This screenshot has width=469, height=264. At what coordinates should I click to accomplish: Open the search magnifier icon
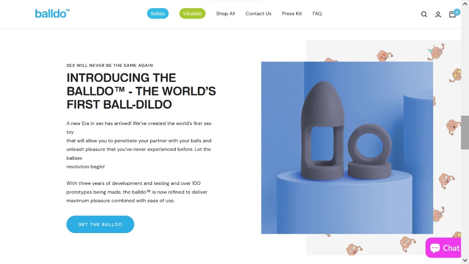pos(424,14)
